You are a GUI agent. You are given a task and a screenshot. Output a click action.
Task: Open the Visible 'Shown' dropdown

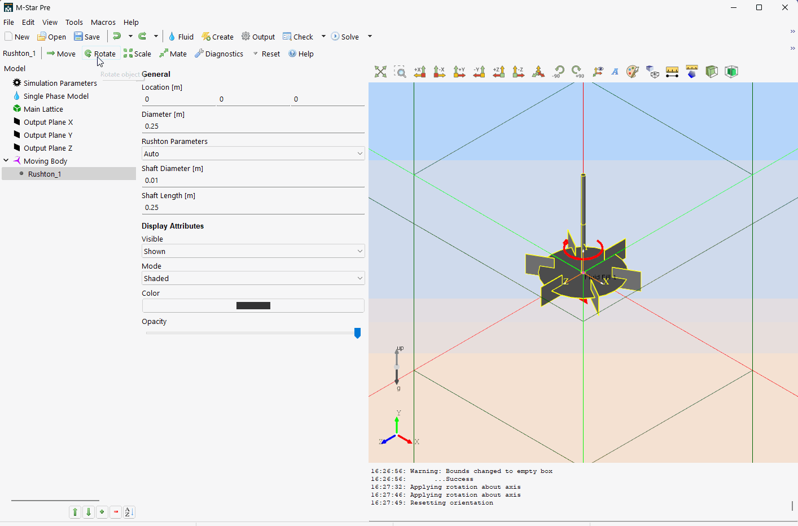tap(253, 251)
